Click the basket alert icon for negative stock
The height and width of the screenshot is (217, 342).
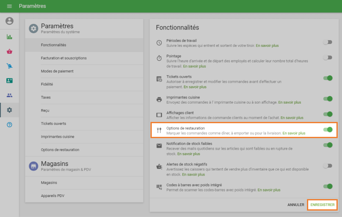point(159,167)
